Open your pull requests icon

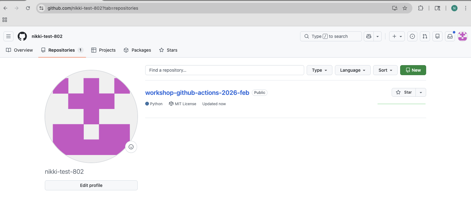pyautogui.click(x=425, y=36)
